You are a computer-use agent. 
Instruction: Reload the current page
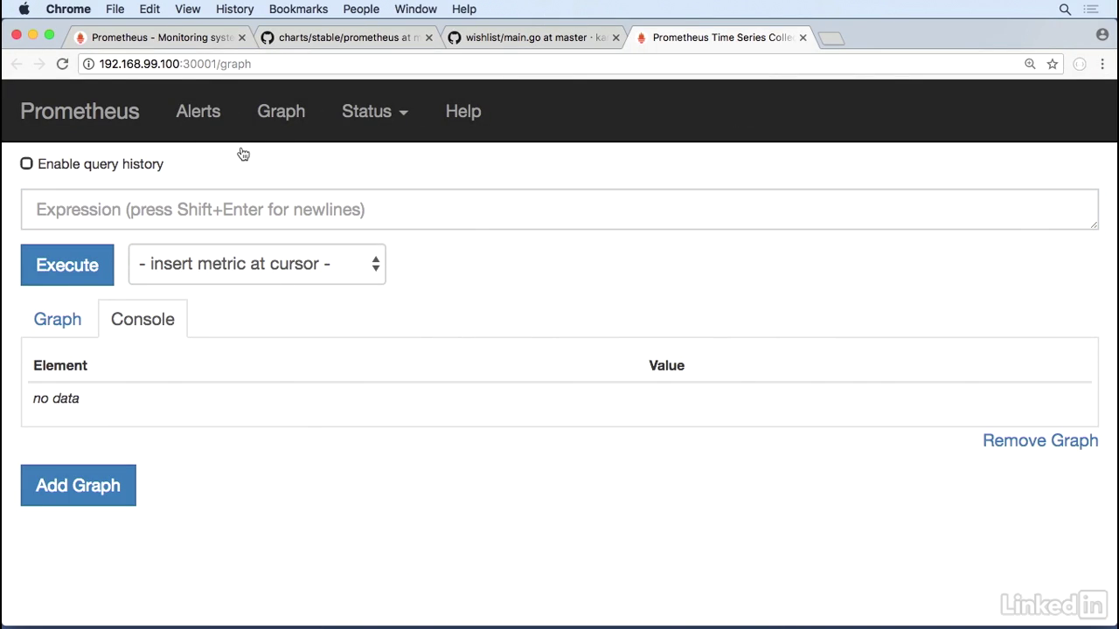[62, 64]
